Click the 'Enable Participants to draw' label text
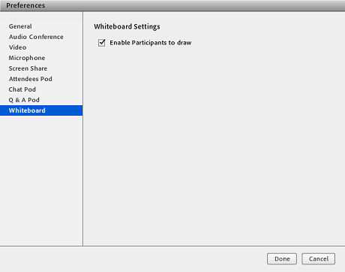This screenshot has width=345, height=272. coord(151,43)
